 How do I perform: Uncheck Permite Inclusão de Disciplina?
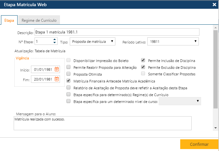[143, 60]
